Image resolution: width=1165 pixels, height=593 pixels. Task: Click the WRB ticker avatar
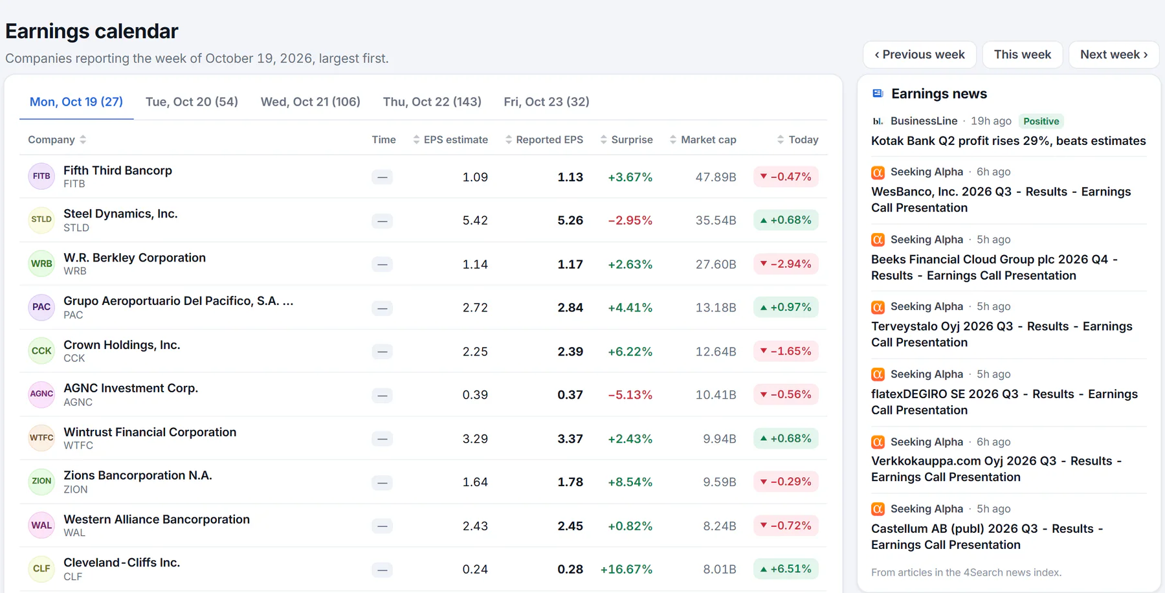pyautogui.click(x=41, y=263)
